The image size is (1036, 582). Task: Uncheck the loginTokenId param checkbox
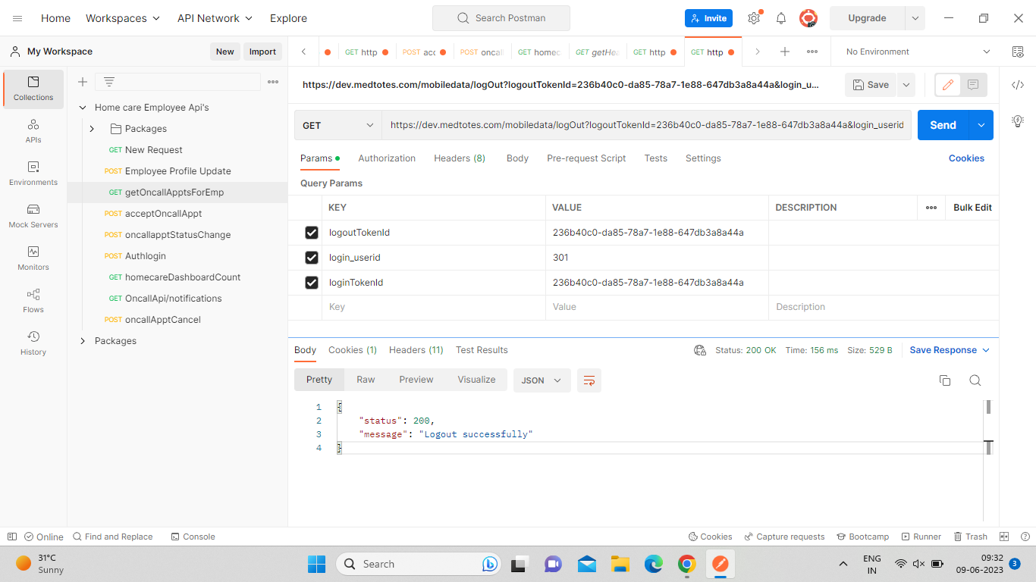pos(311,283)
